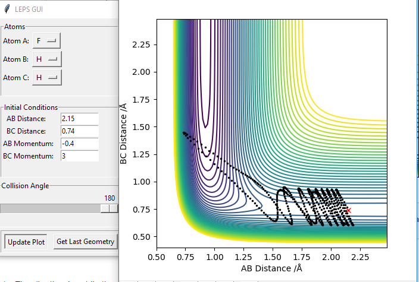Click the 'AB Momentum:' label
This screenshot has height=282, width=419.
tap(29, 144)
